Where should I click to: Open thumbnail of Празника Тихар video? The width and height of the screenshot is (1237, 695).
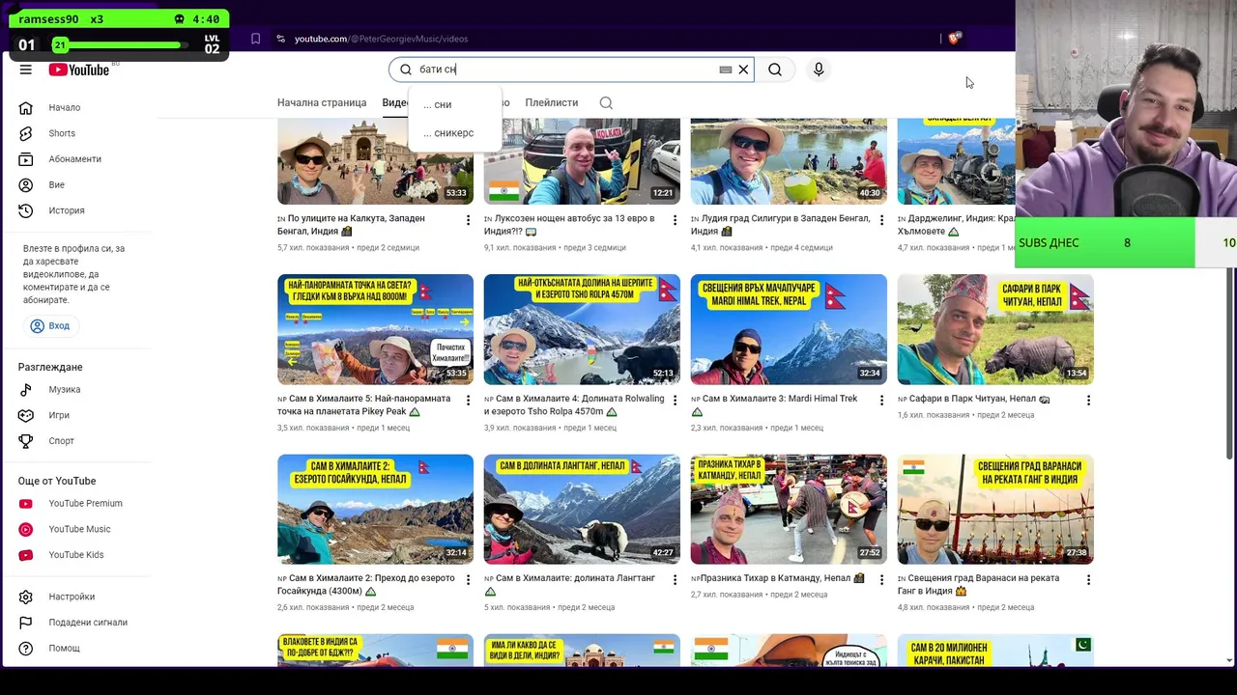point(789,509)
